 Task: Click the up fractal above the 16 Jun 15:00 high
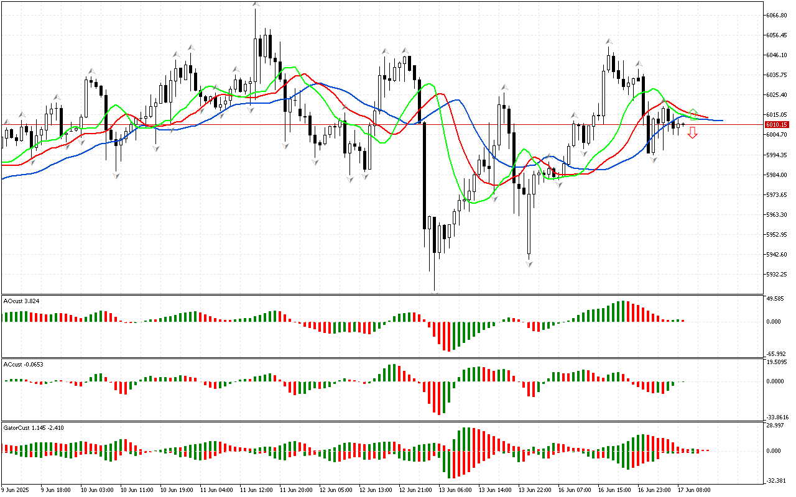pos(609,41)
